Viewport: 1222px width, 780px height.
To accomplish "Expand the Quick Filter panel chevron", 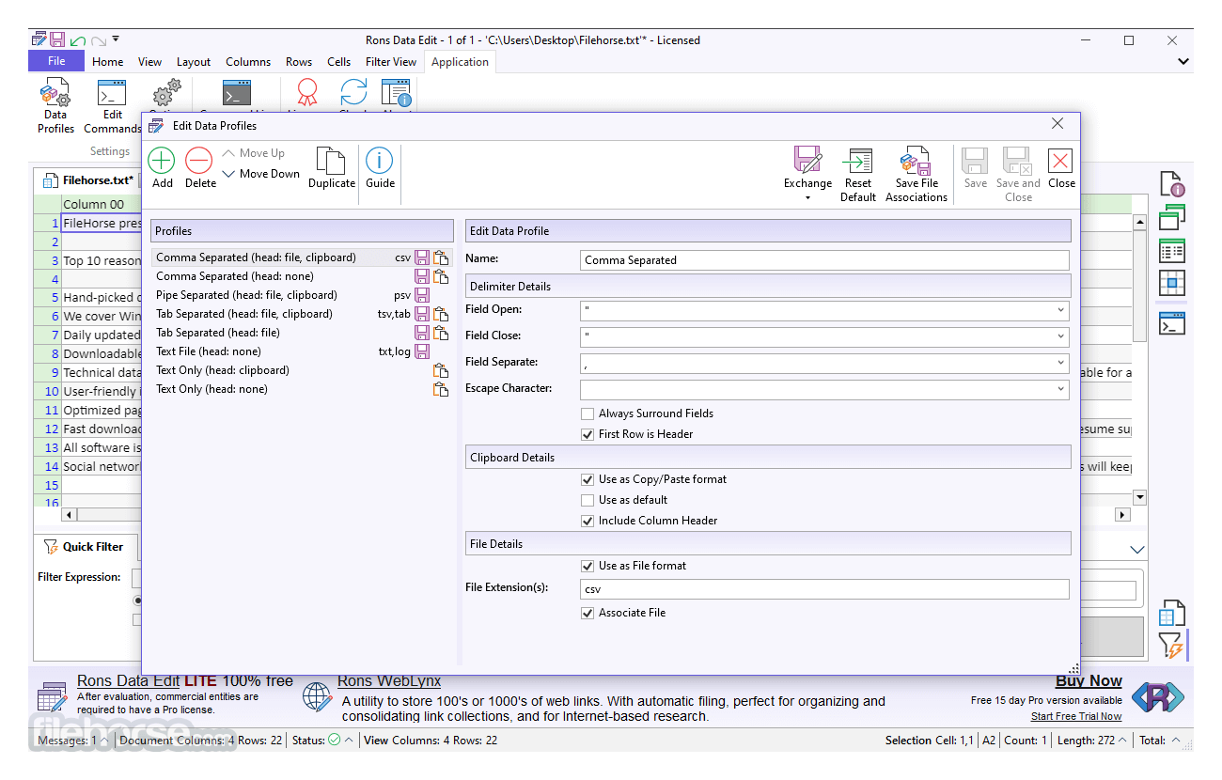I will tap(1137, 550).
